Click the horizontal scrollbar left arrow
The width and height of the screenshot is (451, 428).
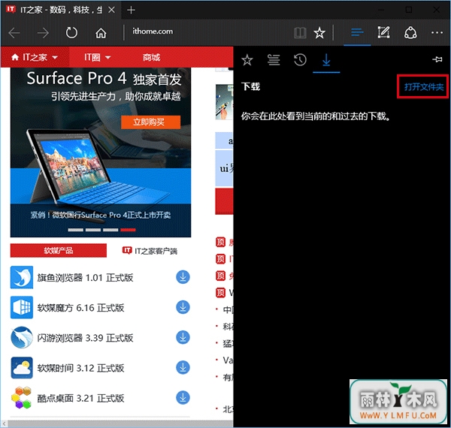[4, 423]
